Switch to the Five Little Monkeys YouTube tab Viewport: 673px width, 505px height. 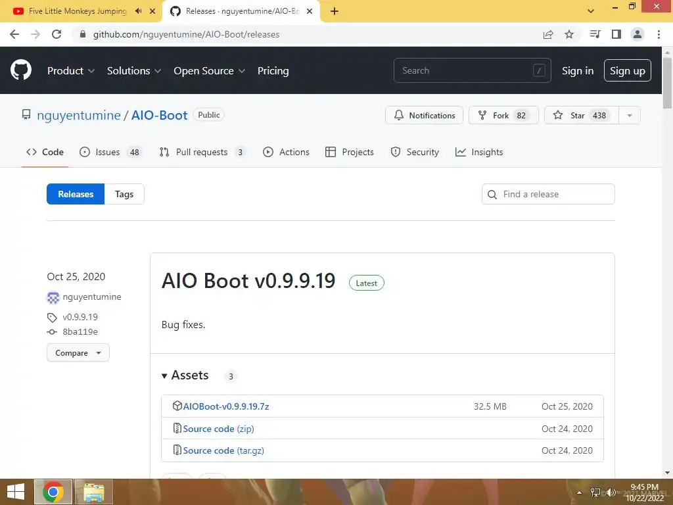78,11
